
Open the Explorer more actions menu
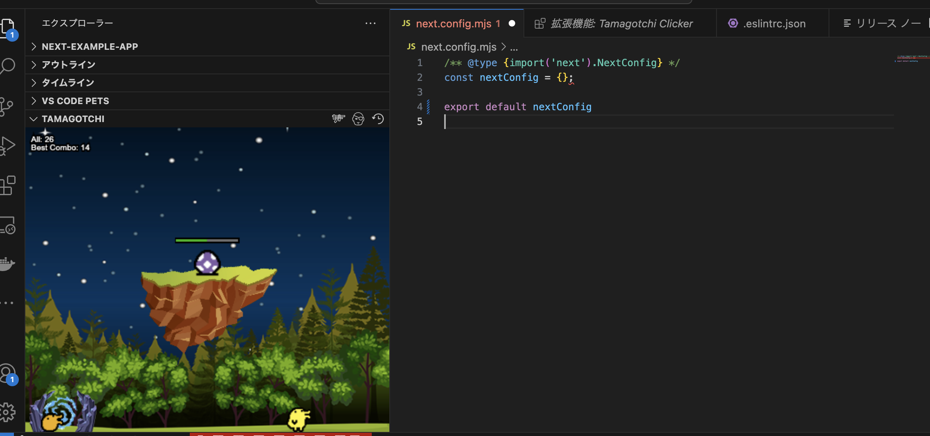click(371, 23)
